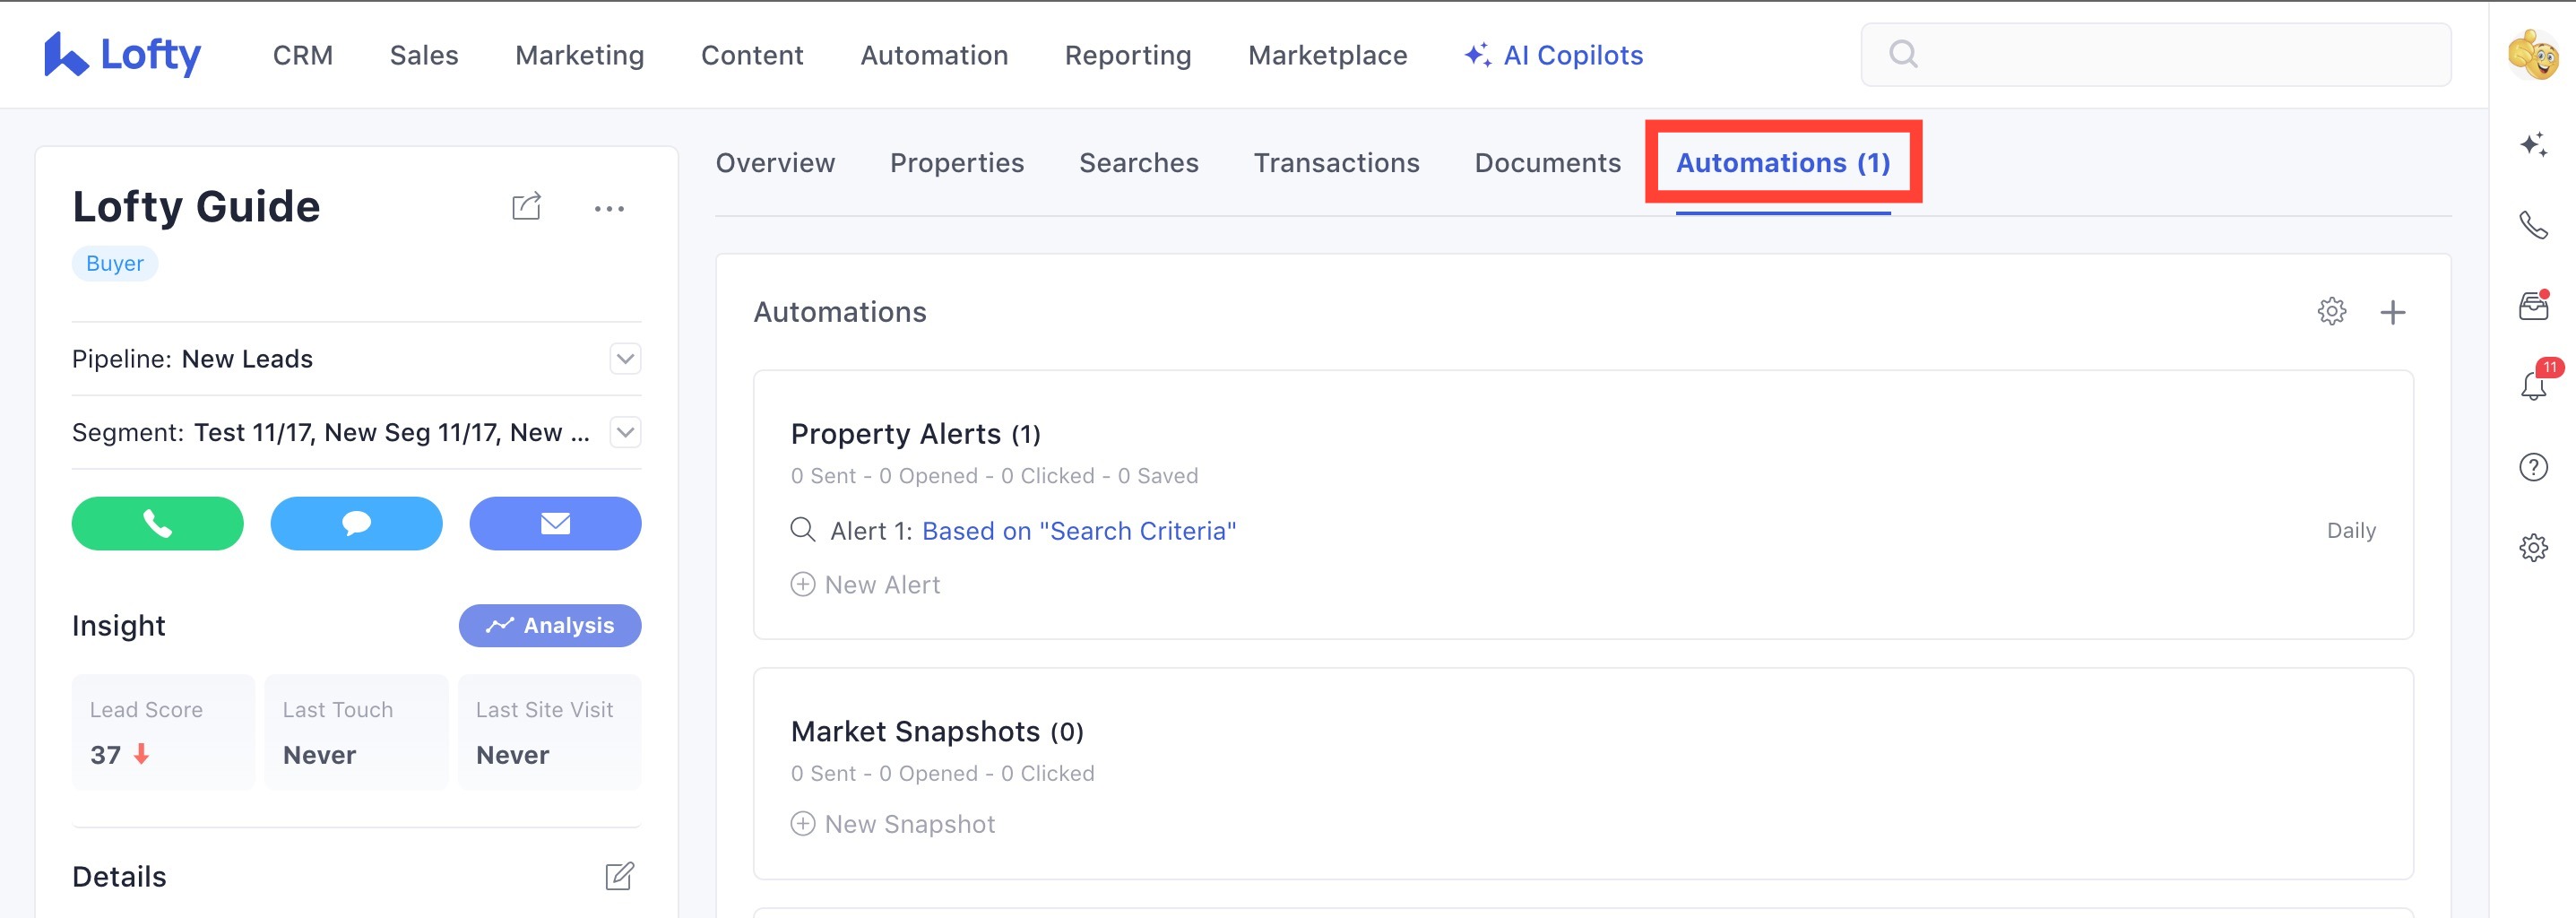
Task: Click the green phone call button
Action: (157, 523)
